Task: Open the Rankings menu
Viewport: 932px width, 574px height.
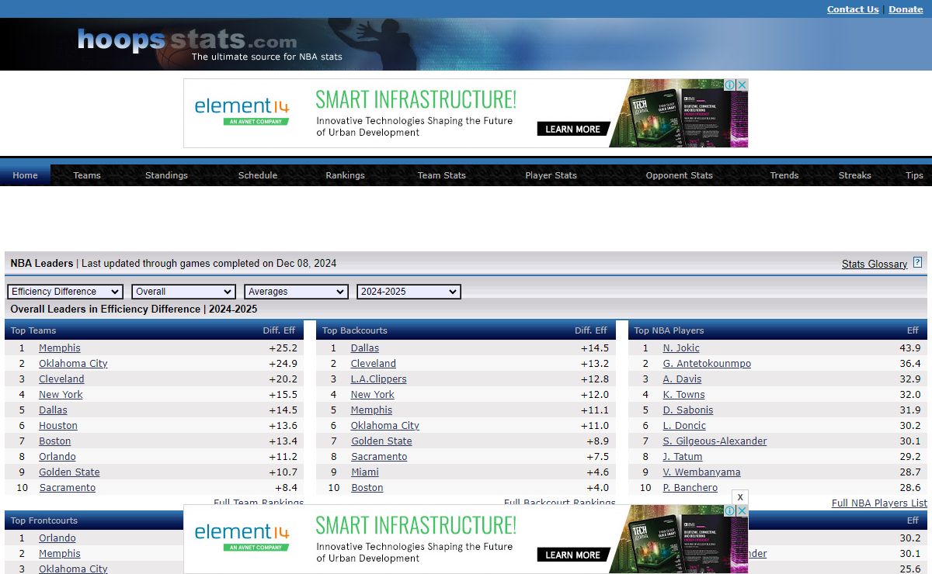Action: [345, 175]
